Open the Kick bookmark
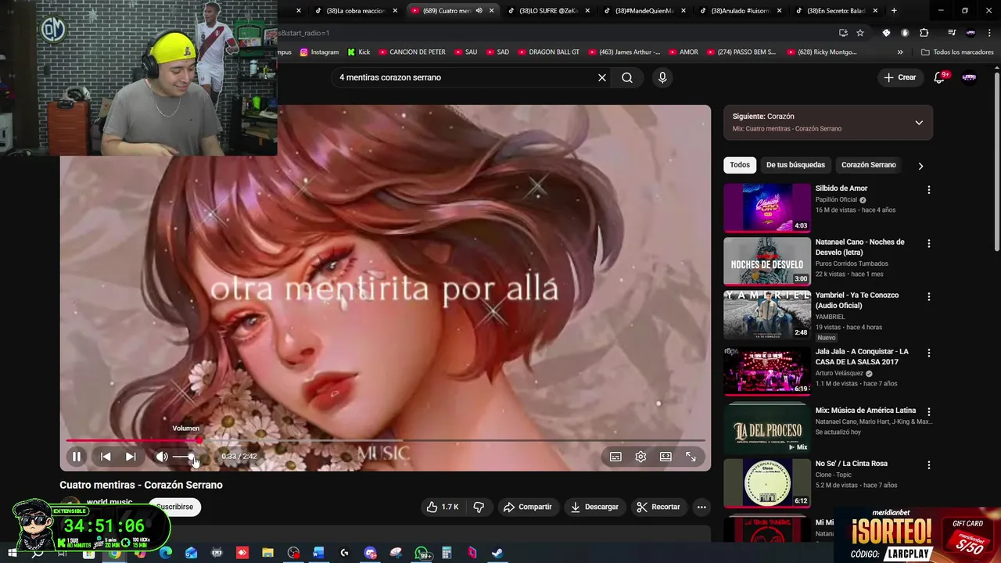This screenshot has height=563, width=1001. [359, 52]
